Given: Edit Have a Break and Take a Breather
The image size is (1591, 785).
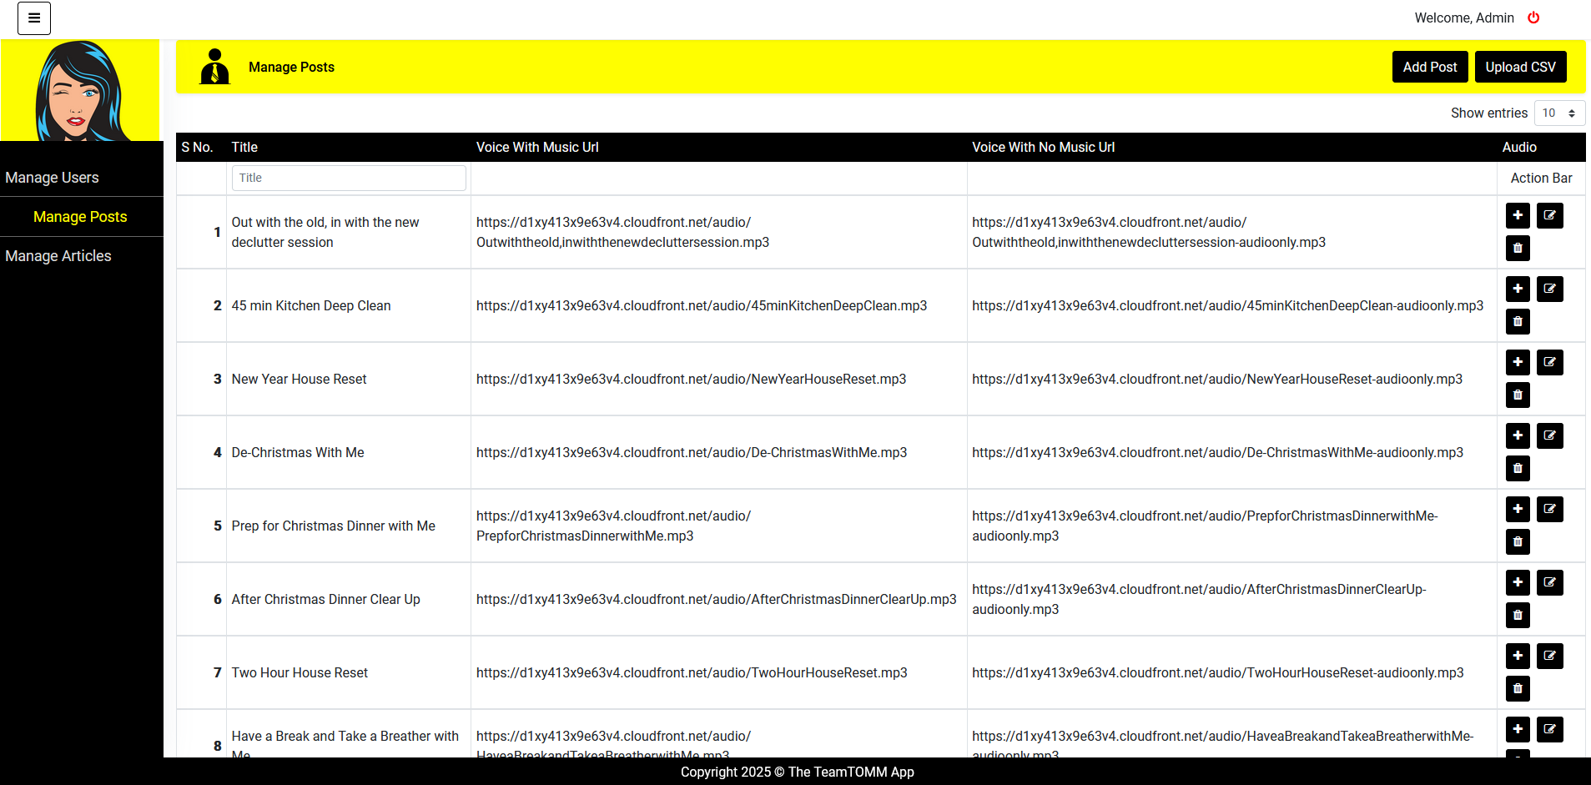Looking at the screenshot, I should pos(1549,729).
